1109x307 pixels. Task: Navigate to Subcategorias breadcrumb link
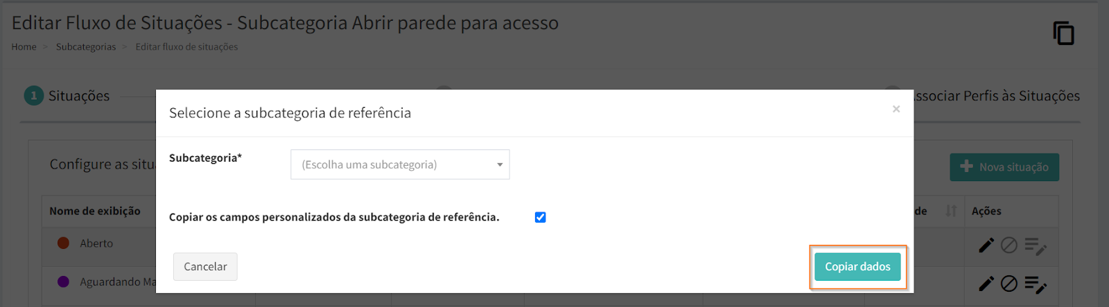coord(86,47)
